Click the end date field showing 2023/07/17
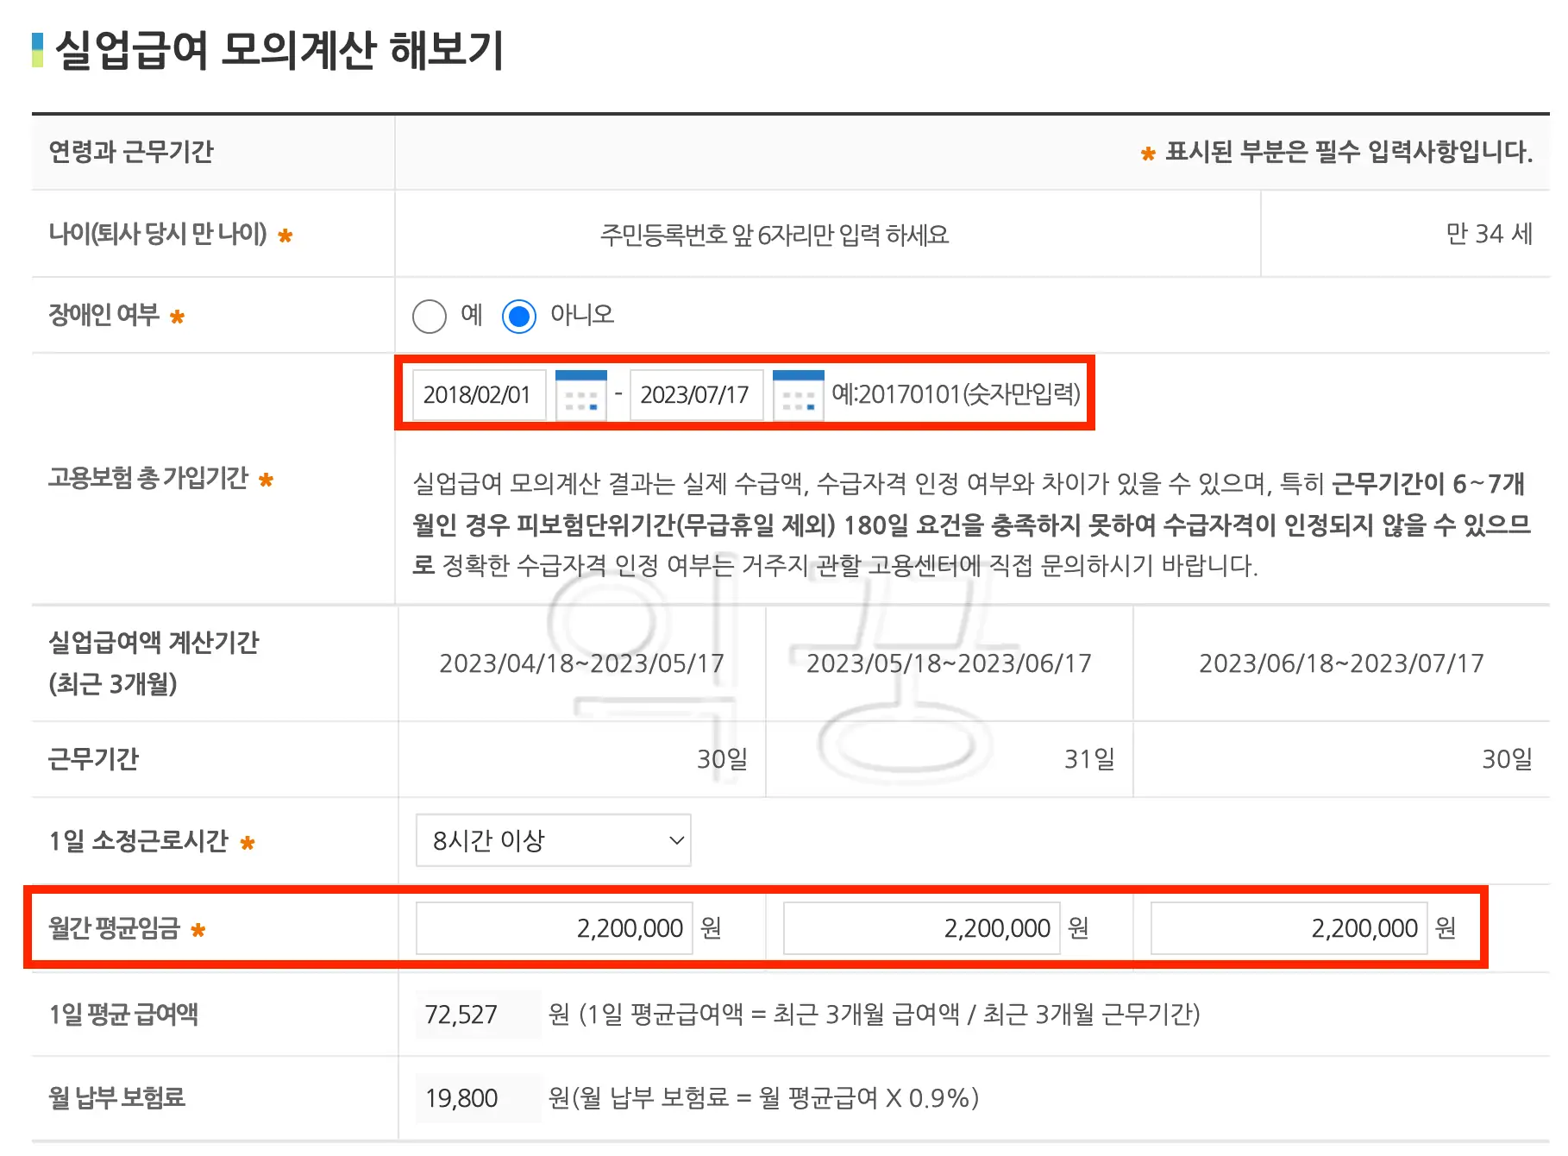The height and width of the screenshot is (1156, 1568). point(696,394)
